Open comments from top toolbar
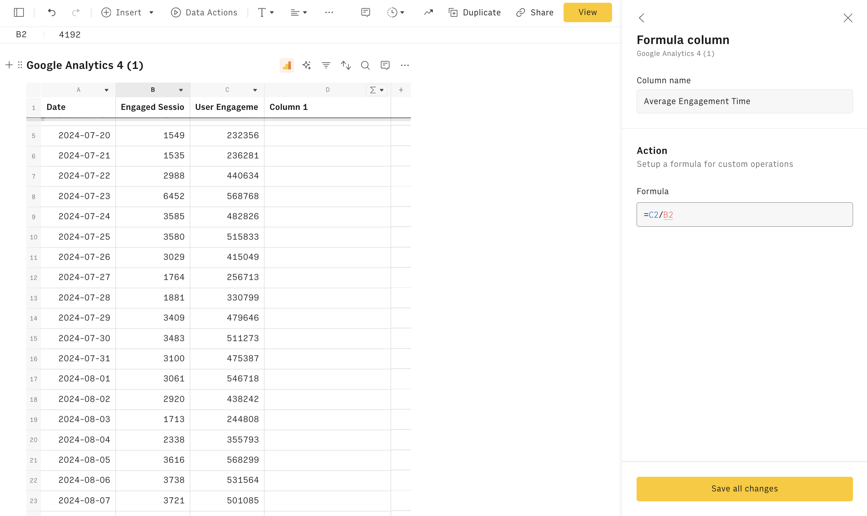Screen dimensions: 867x516 coord(366,13)
